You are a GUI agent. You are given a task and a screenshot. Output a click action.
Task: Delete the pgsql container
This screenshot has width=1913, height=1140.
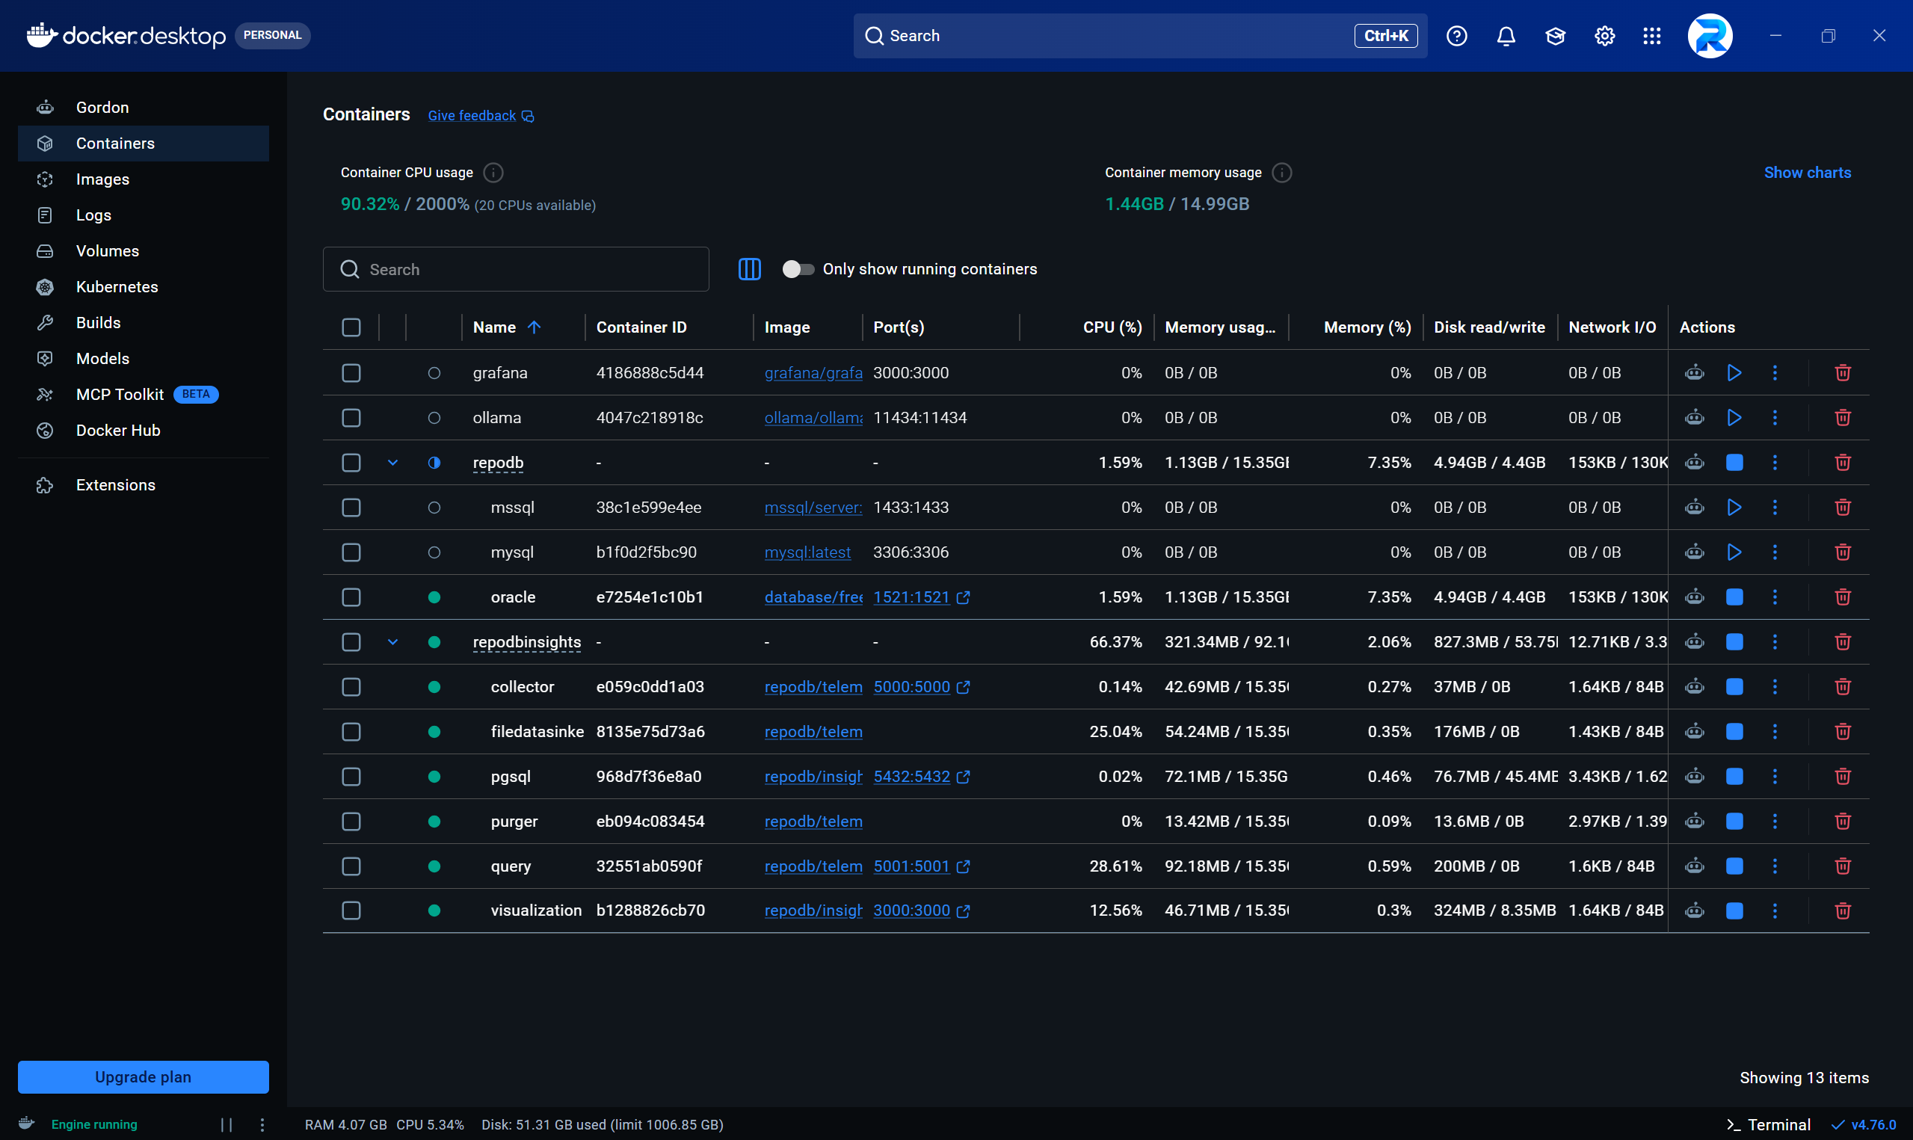click(1842, 776)
